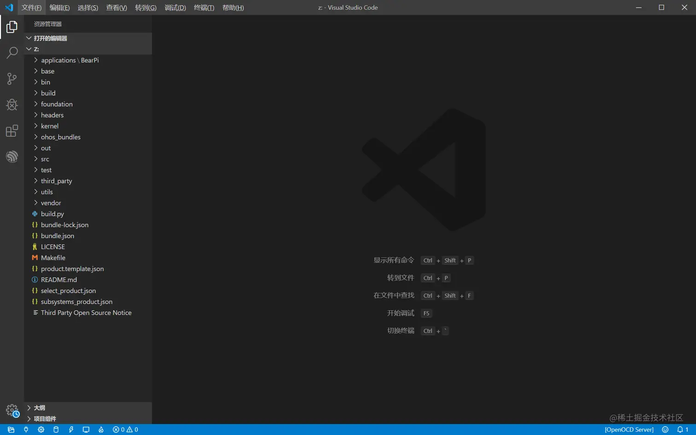Open the README.md file

(88, 280)
